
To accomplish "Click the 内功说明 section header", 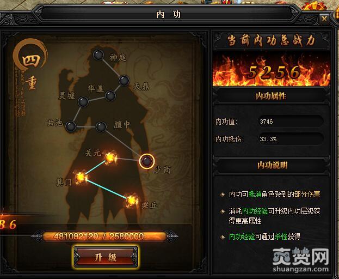I will pyautogui.click(x=272, y=165).
